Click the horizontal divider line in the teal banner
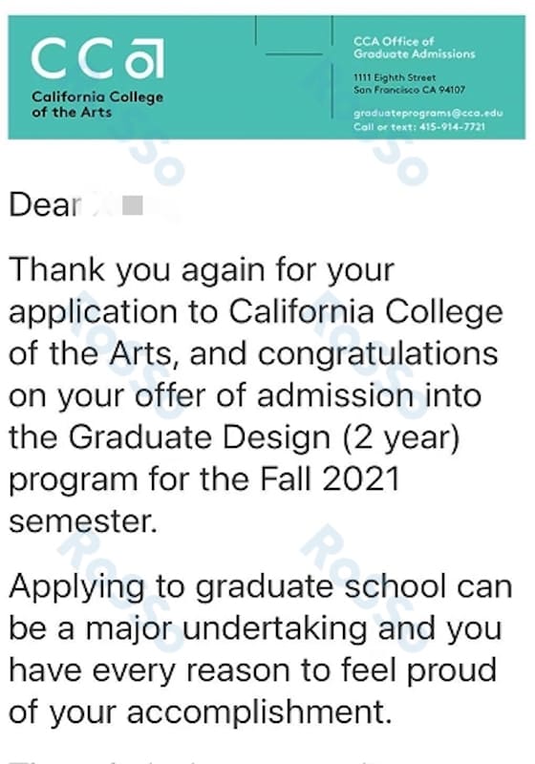 coord(294,54)
